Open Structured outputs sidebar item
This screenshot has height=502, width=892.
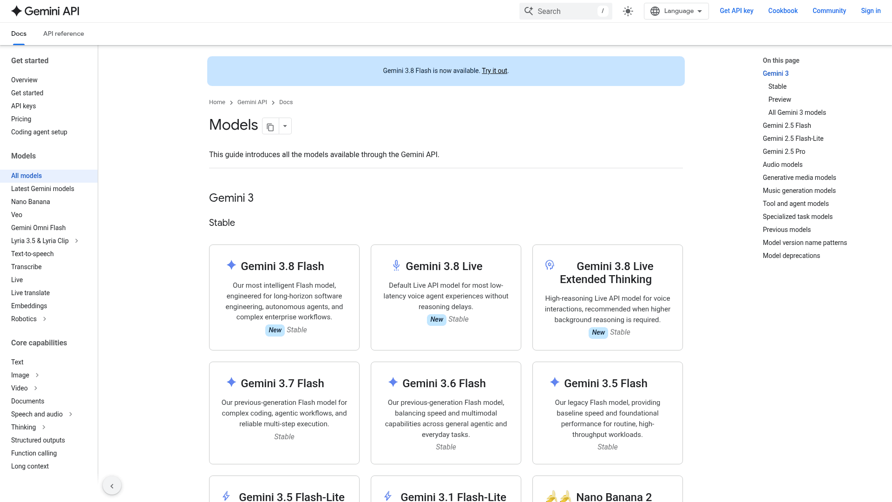38,440
